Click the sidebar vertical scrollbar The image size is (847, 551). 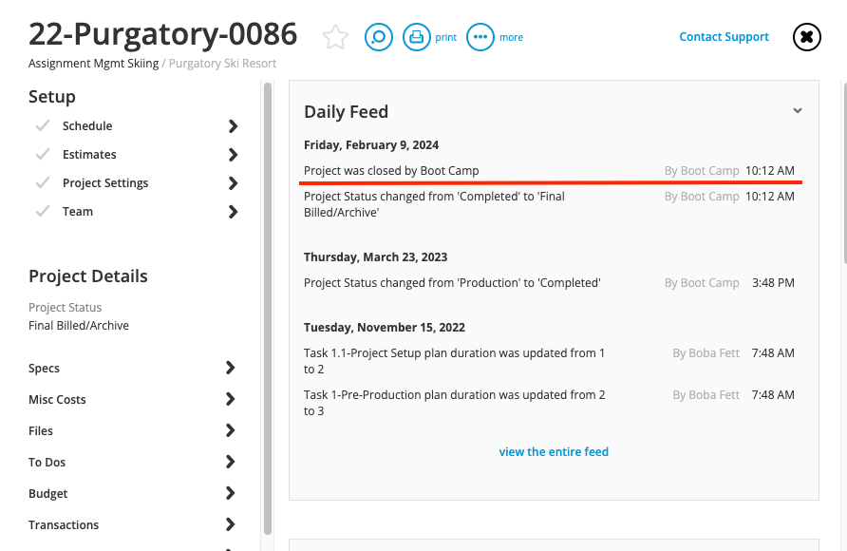point(268,308)
